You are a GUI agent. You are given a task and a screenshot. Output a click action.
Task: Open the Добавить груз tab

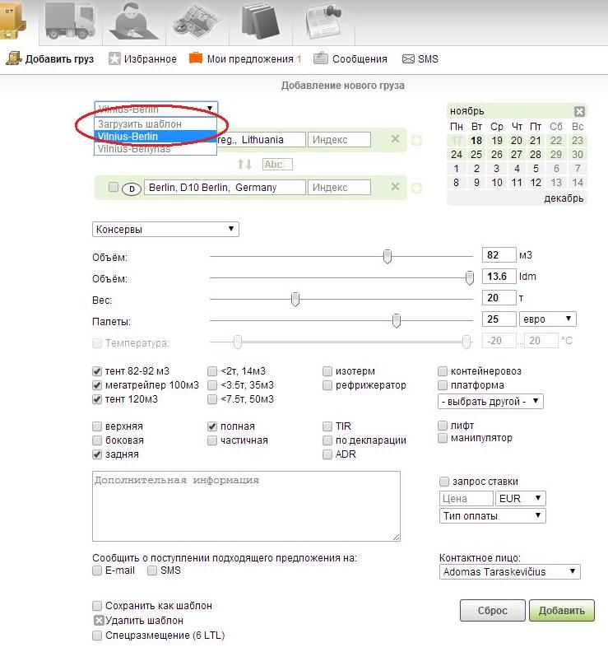[50, 58]
